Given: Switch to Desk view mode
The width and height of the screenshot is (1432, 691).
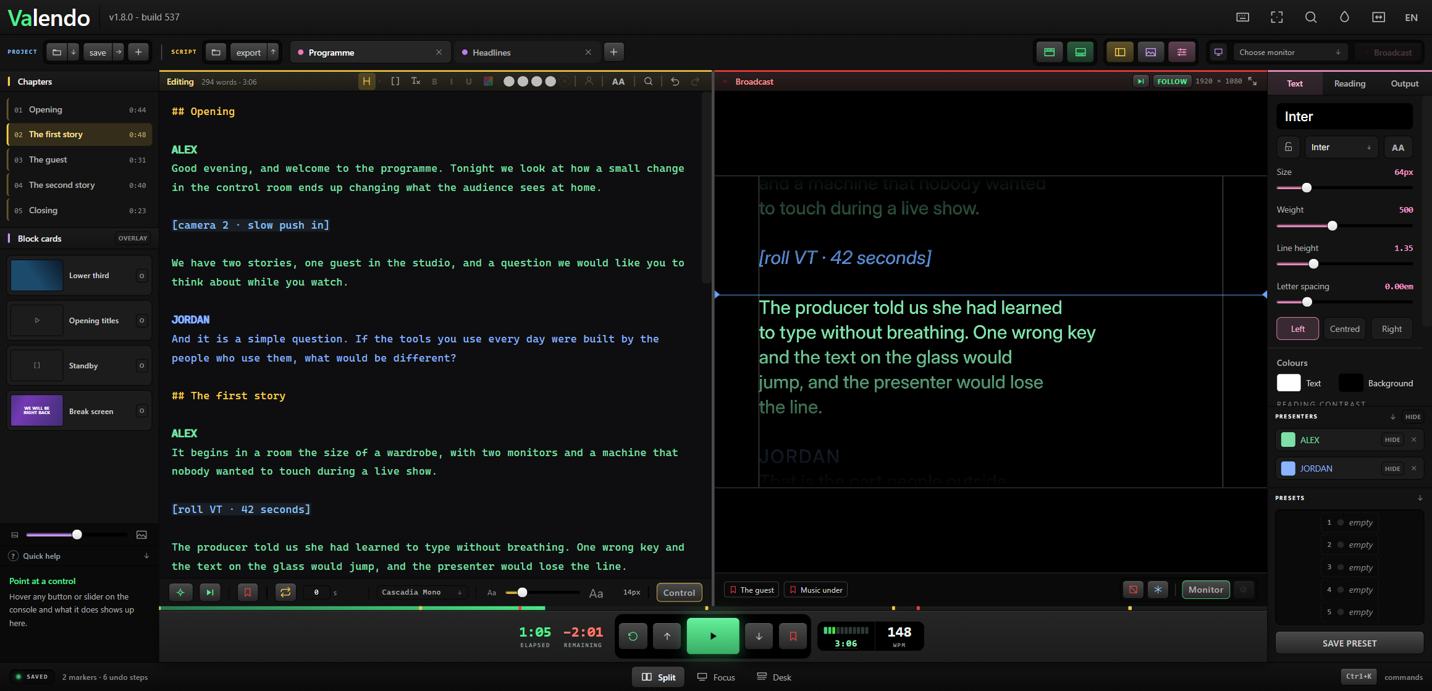Looking at the screenshot, I should (774, 677).
